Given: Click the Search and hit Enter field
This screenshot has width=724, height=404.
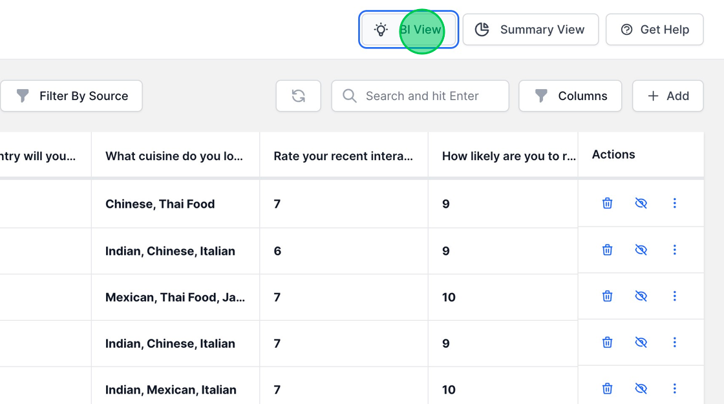Looking at the screenshot, I should tap(420, 96).
